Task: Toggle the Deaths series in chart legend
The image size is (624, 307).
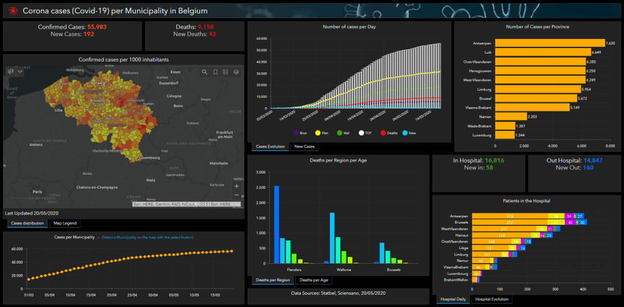Action: tap(390, 132)
